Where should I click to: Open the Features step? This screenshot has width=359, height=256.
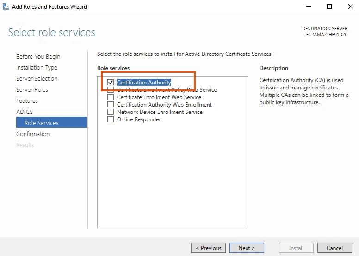27,101
